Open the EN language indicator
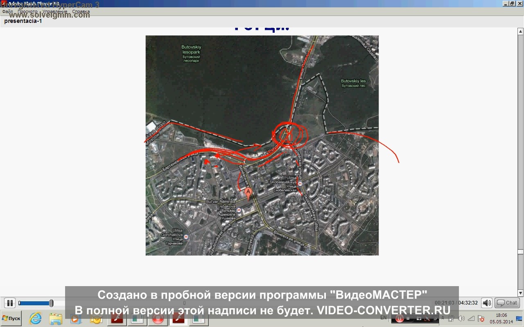 point(383,318)
